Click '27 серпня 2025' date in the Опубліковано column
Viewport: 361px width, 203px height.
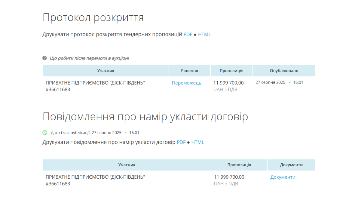(x=271, y=82)
